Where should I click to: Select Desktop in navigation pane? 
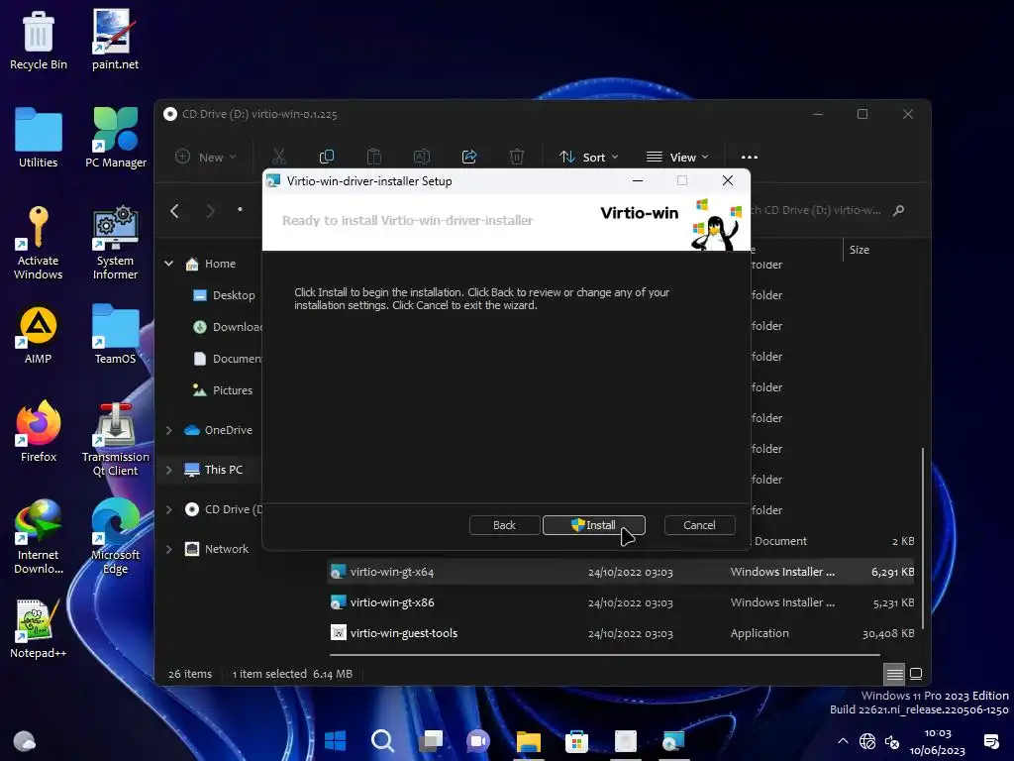[225, 295]
